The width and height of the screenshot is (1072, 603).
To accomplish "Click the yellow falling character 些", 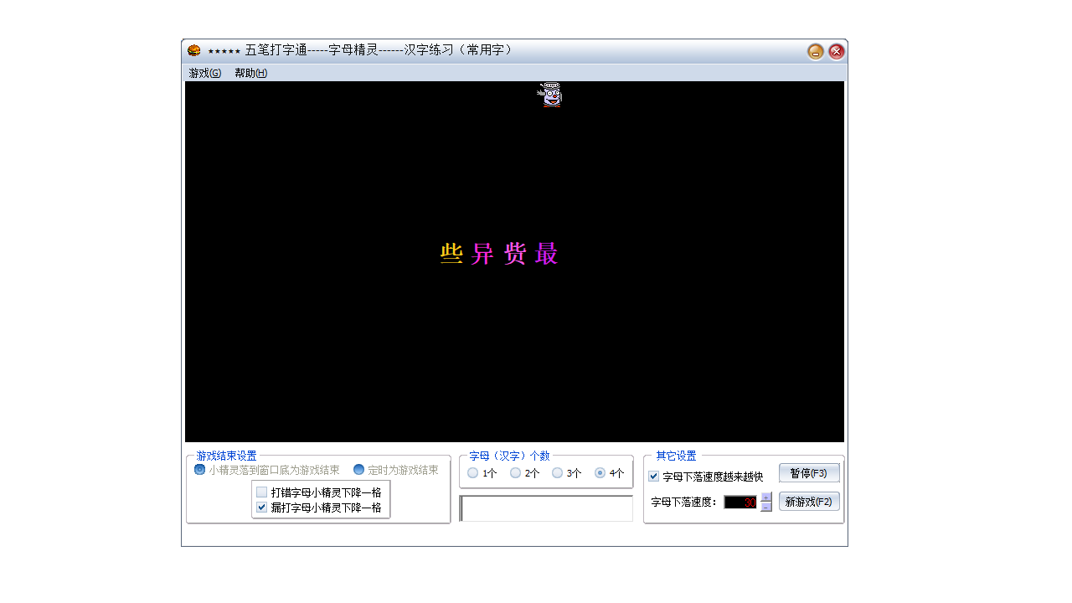I will [x=452, y=254].
